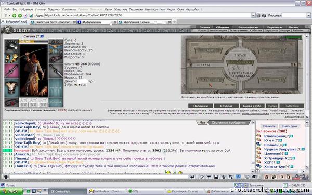Switch to the Новостная лента DarkClan tab
This screenshot has height=195, width=312.
pyautogui.click(x=53, y=22)
